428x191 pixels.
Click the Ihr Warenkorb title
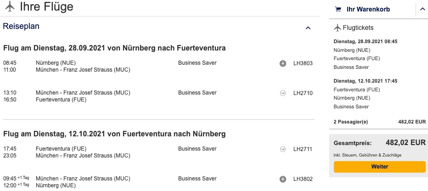point(368,10)
